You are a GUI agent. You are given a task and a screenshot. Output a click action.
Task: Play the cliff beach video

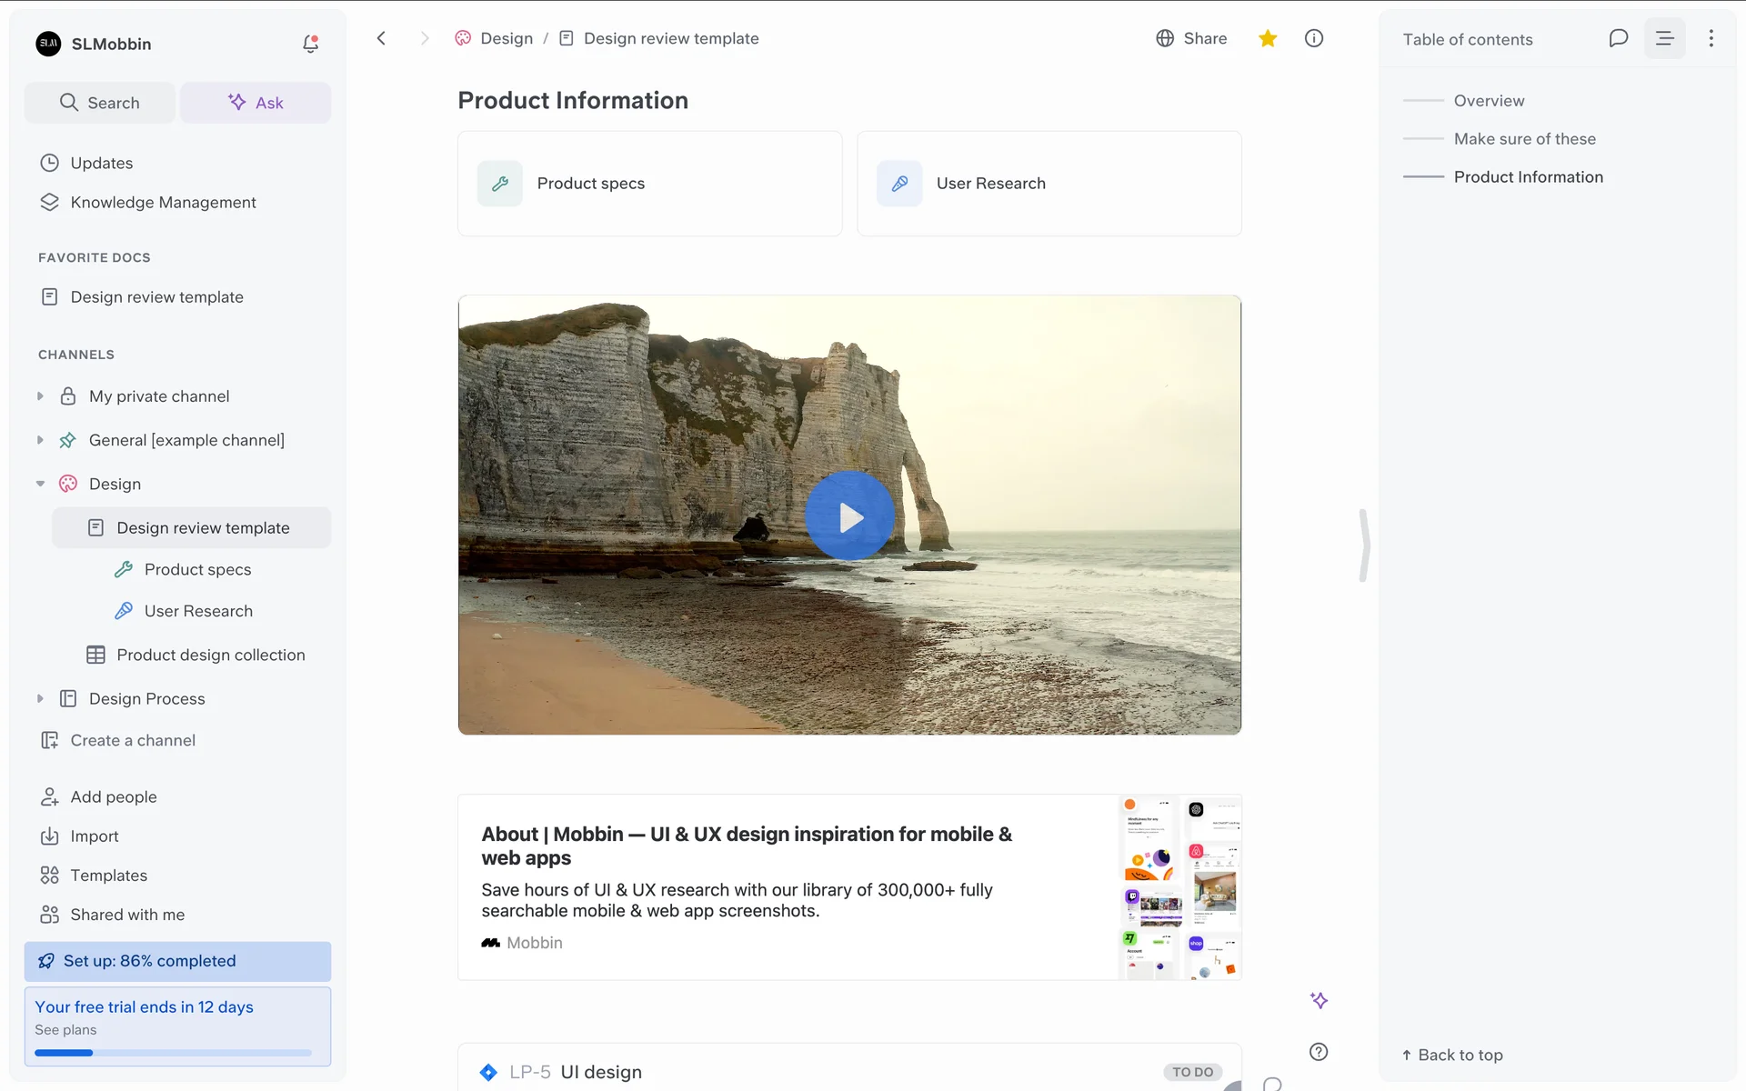tap(849, 515)
